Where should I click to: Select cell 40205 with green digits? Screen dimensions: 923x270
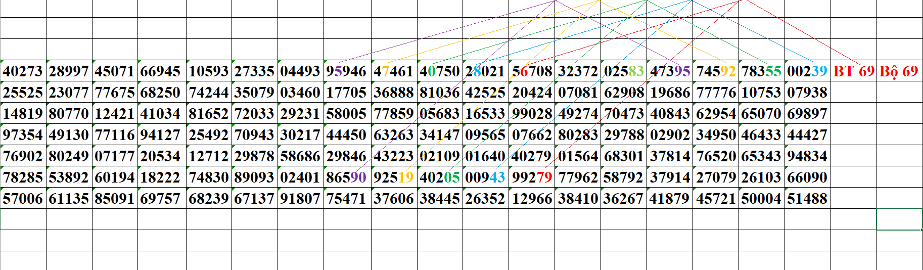click(440, 177)
